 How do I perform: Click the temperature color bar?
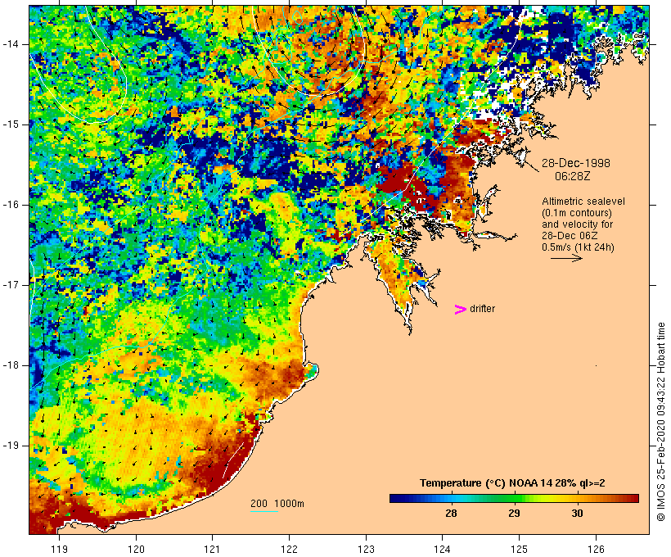click(x=514, y=498)
